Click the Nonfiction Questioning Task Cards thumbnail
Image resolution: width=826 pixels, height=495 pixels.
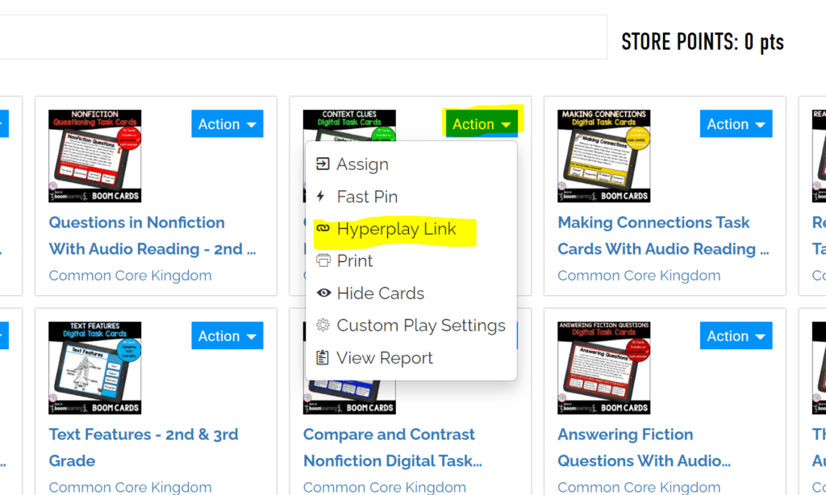95,156
